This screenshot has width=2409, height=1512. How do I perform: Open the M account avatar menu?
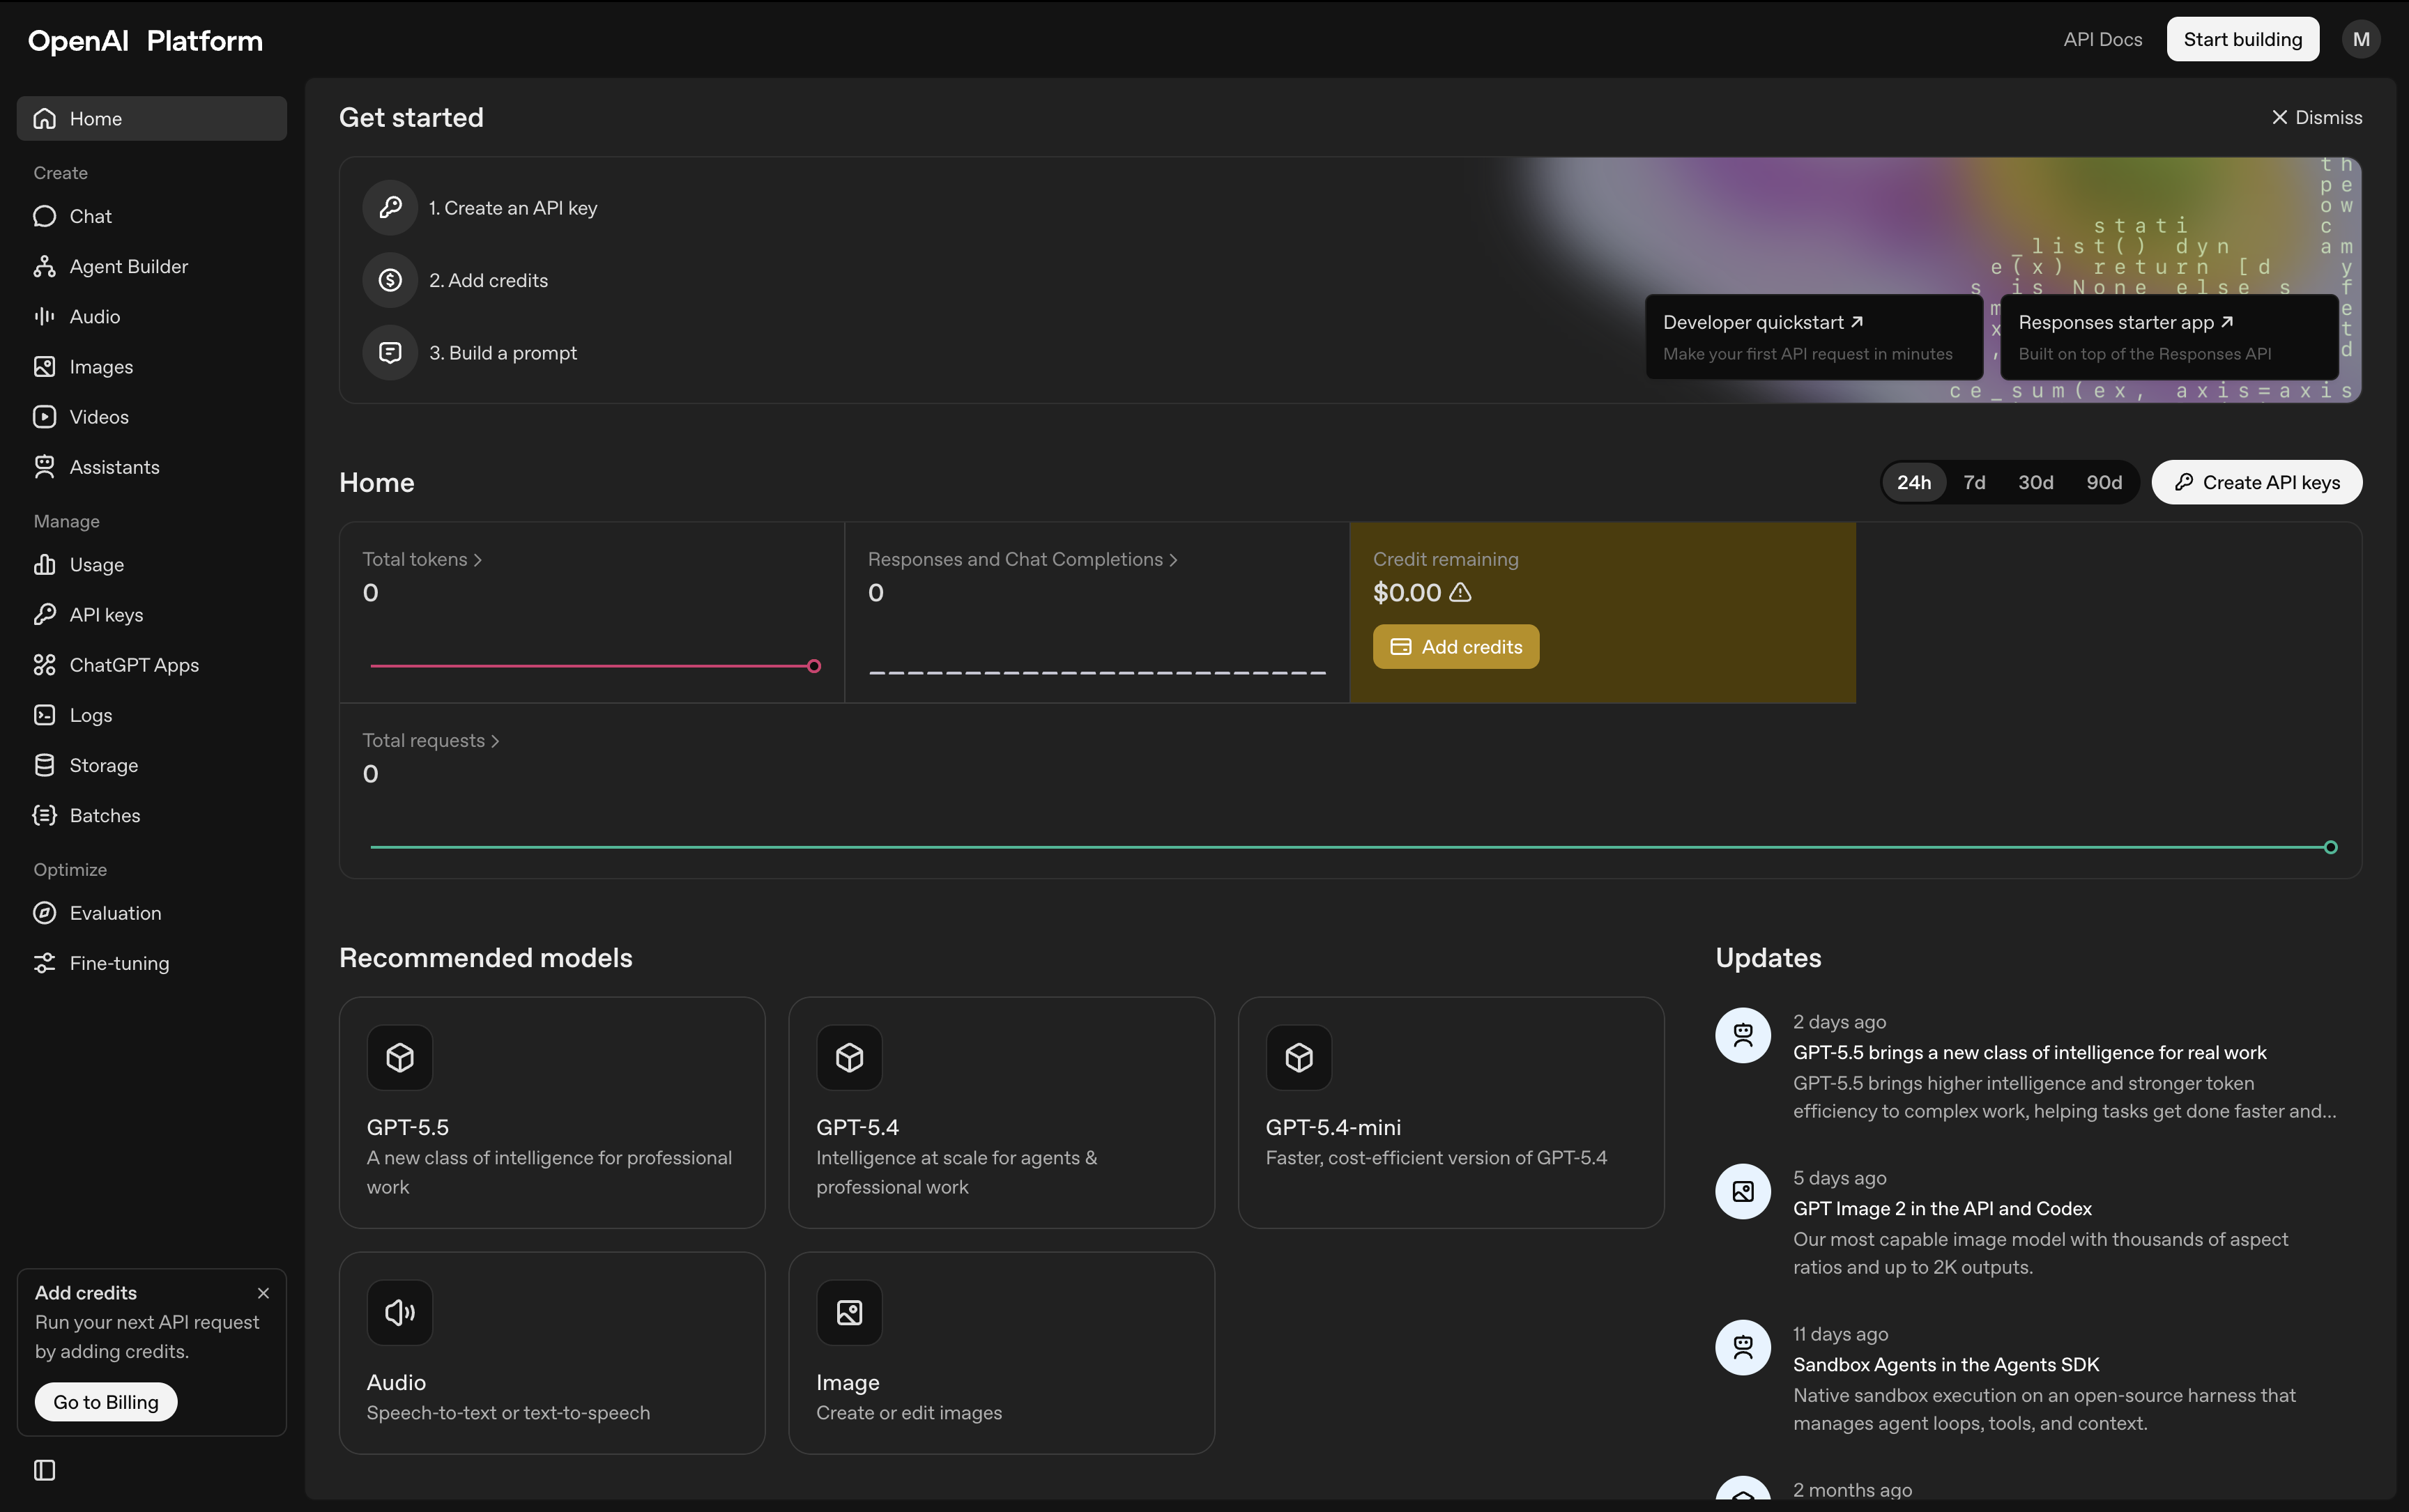click(x=2361, y=39)
